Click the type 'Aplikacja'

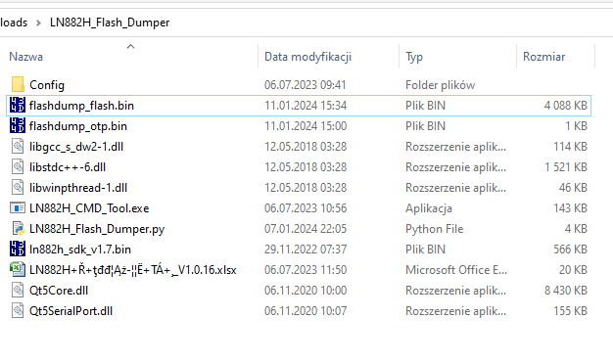[x=429, y=208]
